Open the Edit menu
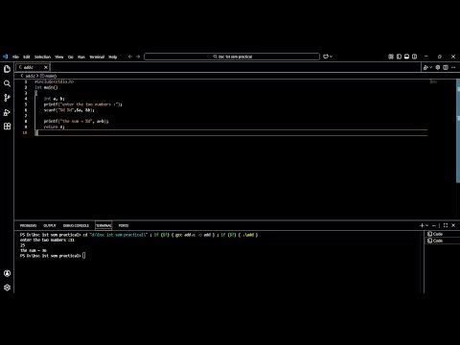The image size is (460, 345). pos(27,57)
